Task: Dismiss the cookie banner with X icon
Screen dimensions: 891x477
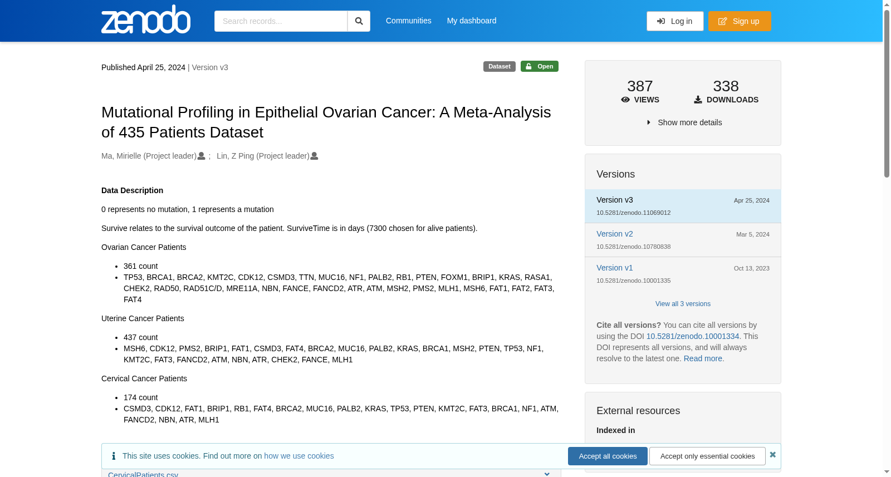Action: pyautogui.click(x=773, y=455)
